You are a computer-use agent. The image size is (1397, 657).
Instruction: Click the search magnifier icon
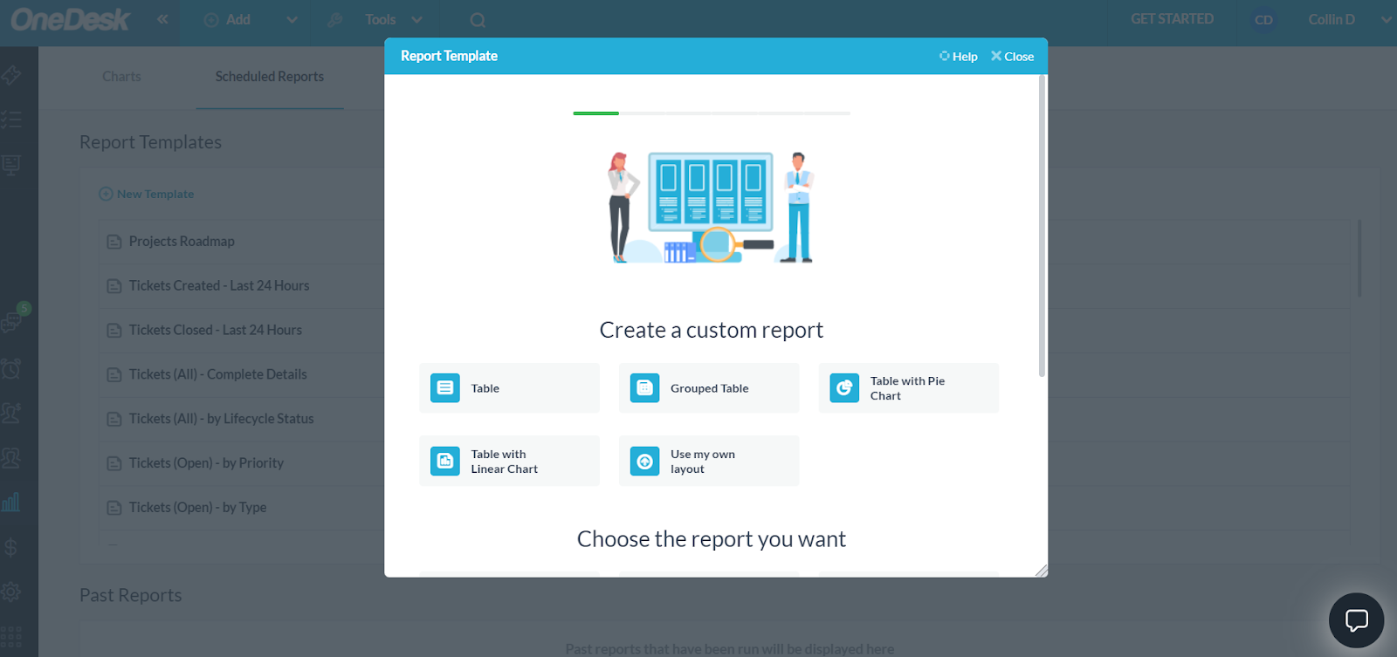pyautogui.click(x=477, y=20)
